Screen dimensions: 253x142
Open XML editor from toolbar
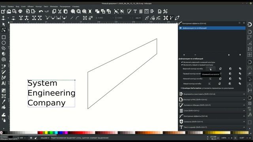146,11
